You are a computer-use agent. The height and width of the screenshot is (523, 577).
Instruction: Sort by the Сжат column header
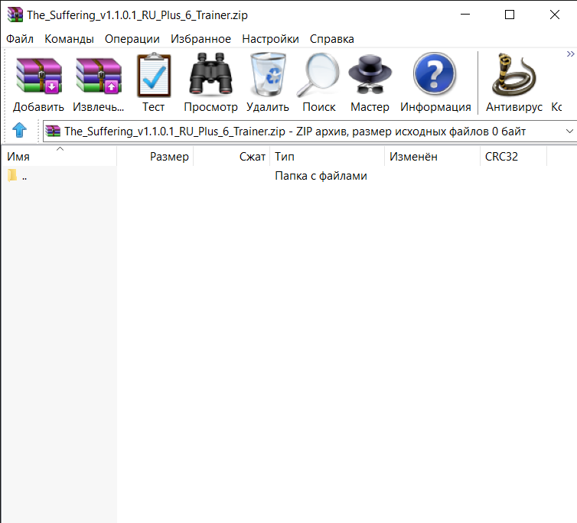[231, 156]
